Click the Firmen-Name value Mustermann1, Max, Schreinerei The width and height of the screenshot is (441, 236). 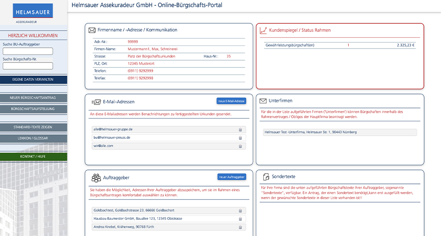[153, 49]
